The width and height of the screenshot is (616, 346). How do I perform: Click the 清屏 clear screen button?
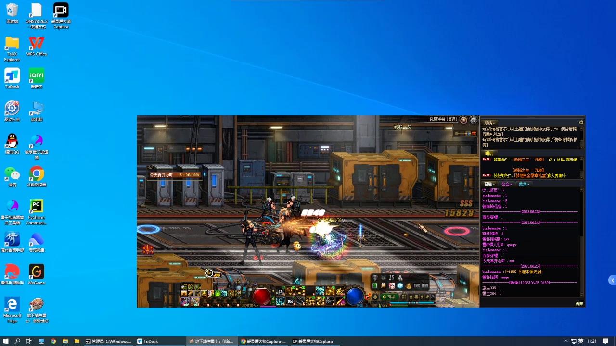pyautogui.click(x=579, y=303)
